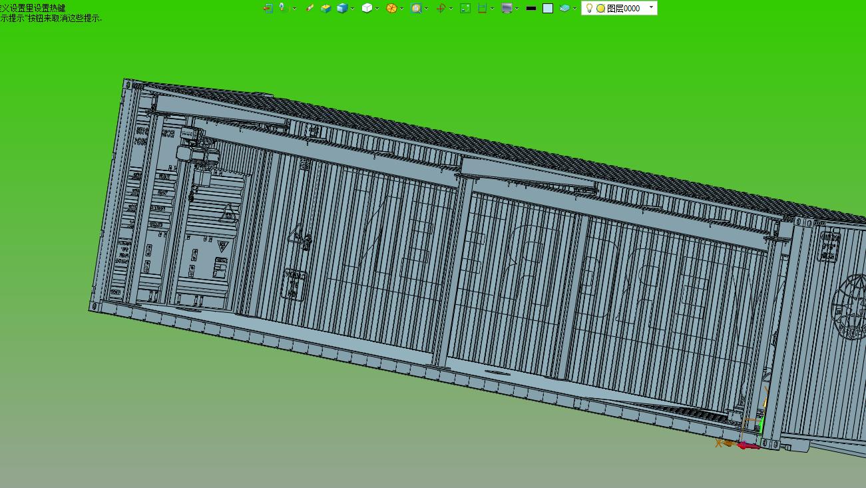Click the light blue face color swatch
Viewport: 866px width, 488px height.
click(548, 8)
